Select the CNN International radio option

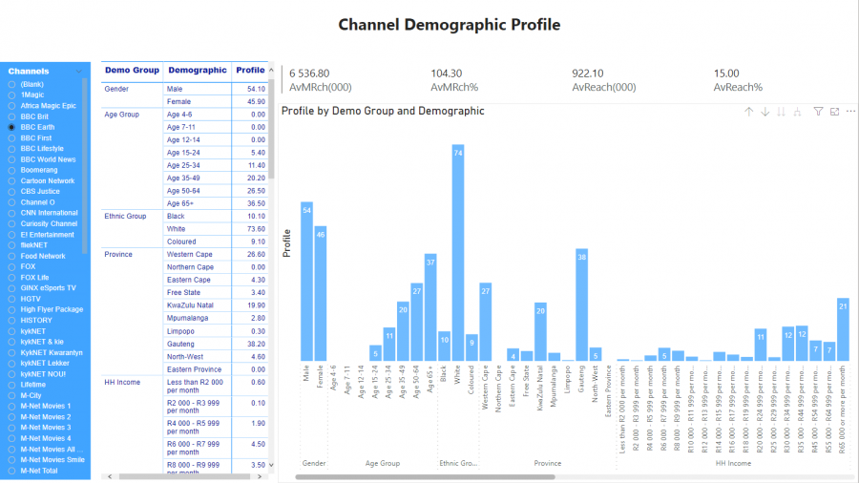(11, 213)
